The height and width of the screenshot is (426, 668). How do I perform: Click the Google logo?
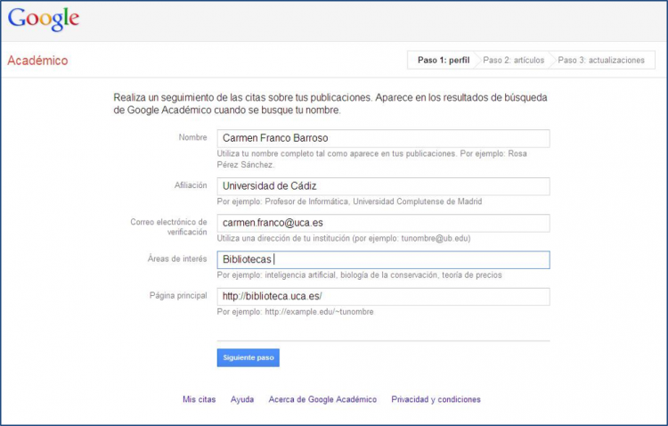pyautogui.click(x=44, y=19)
